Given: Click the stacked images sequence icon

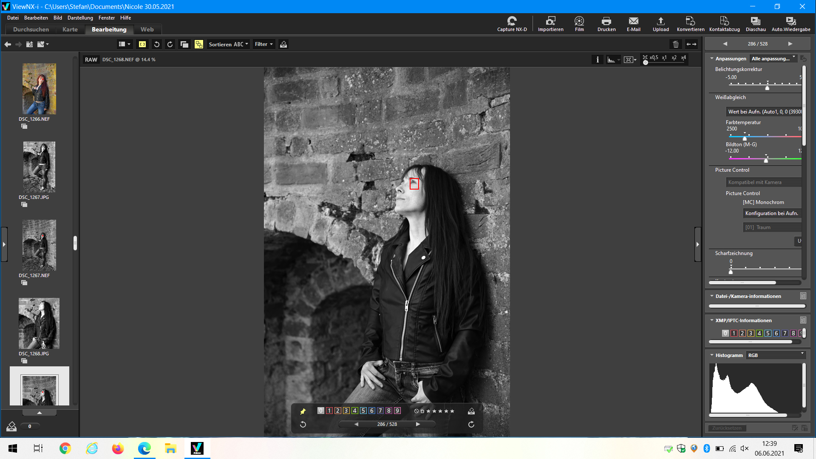Looking at the screenshot, I should (x=184, y=44).
